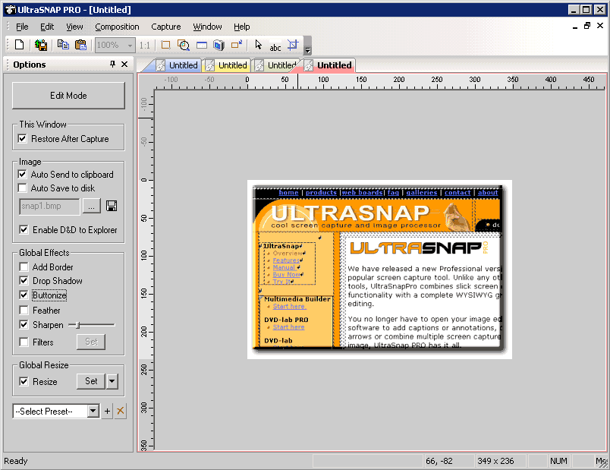Click the "NUM" status bar indicator

(558, 461)
